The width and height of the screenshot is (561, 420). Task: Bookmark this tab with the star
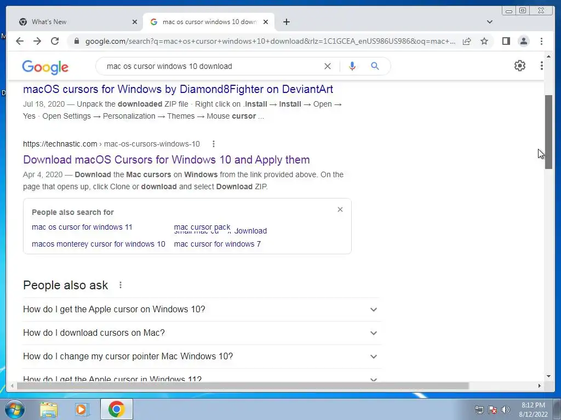(484, 41)
